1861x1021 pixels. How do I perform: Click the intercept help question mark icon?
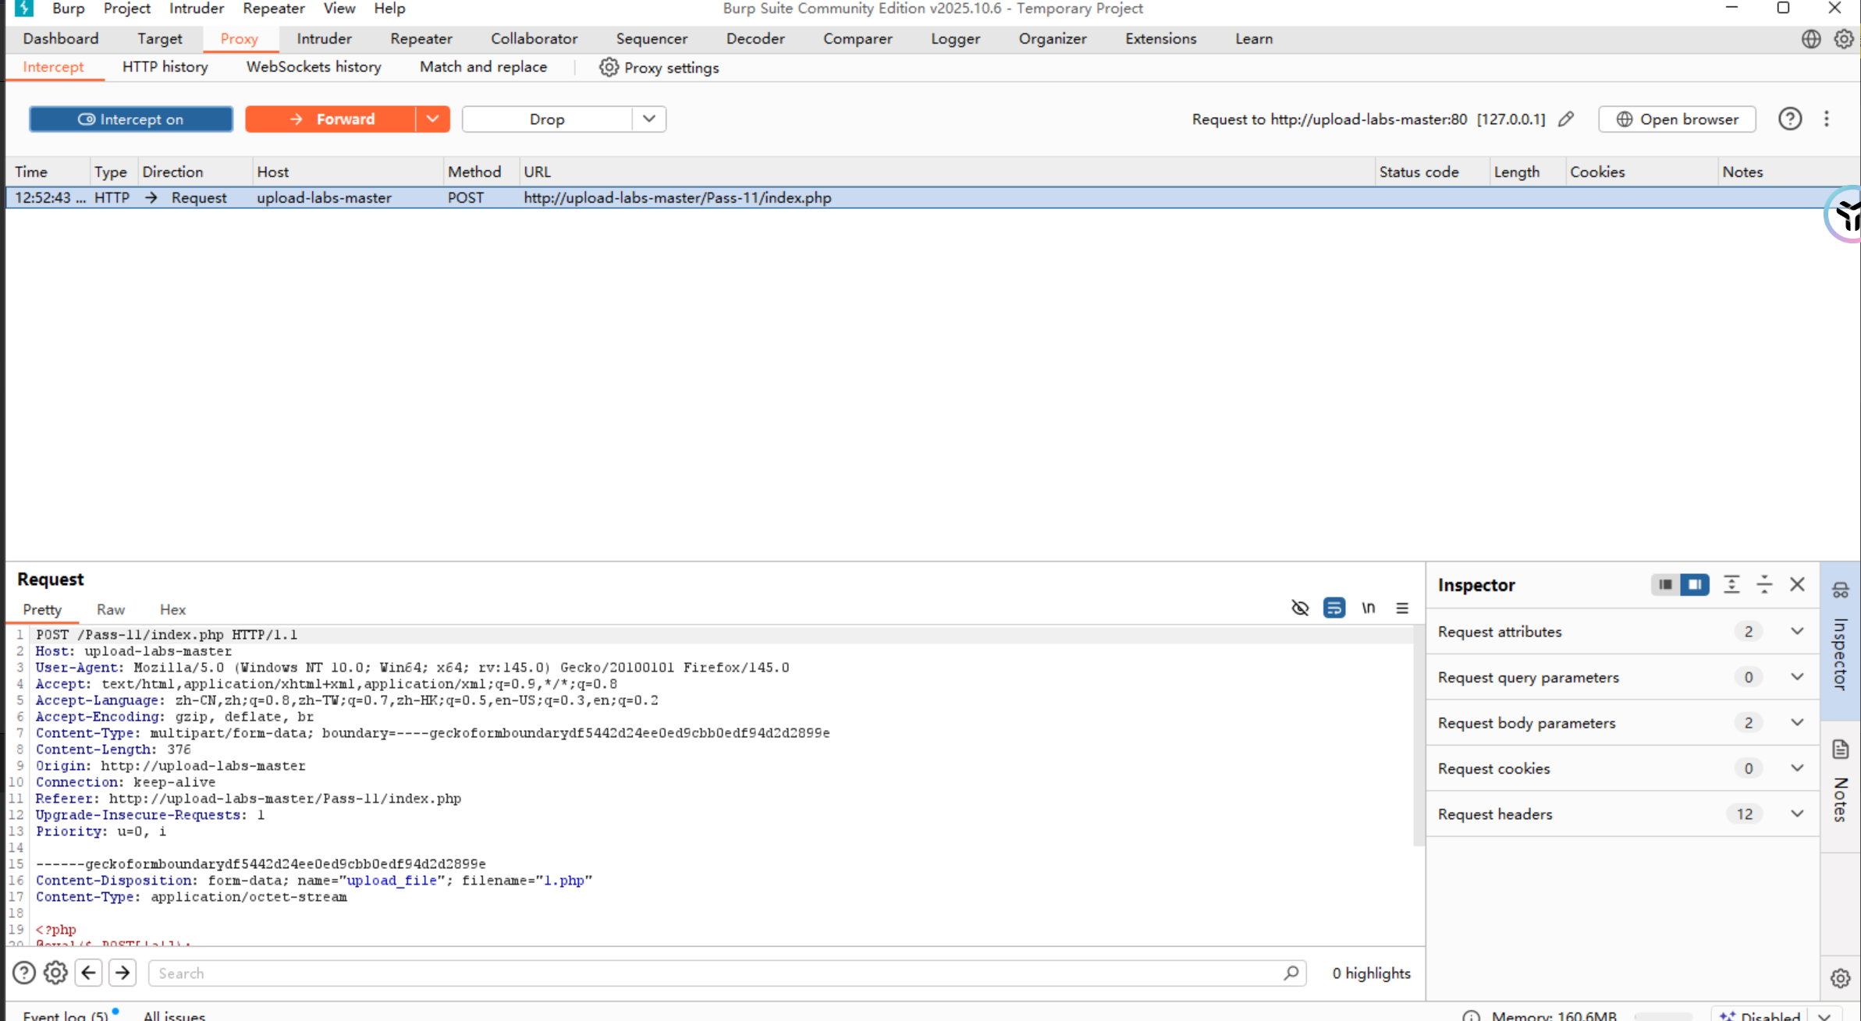coord(1789,119)
